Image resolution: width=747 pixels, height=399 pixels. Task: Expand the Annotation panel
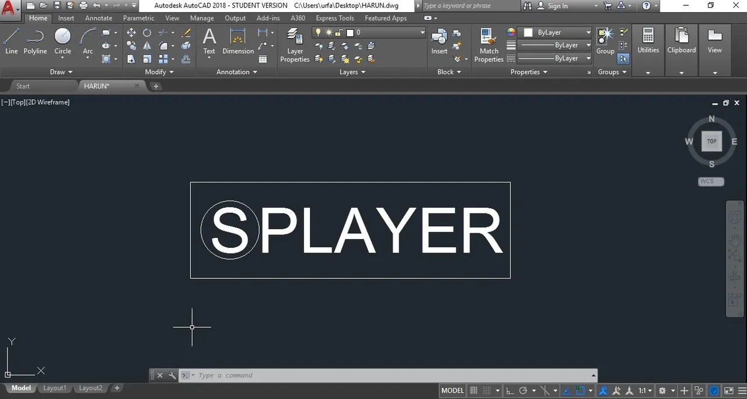click(x=237, y=72)
